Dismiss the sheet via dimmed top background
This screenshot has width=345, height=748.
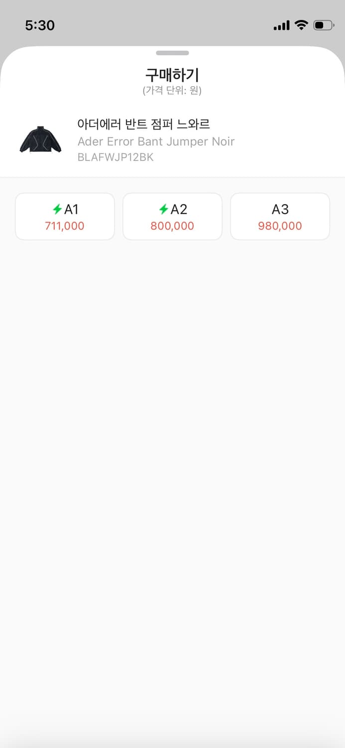(x=172, y=35)
